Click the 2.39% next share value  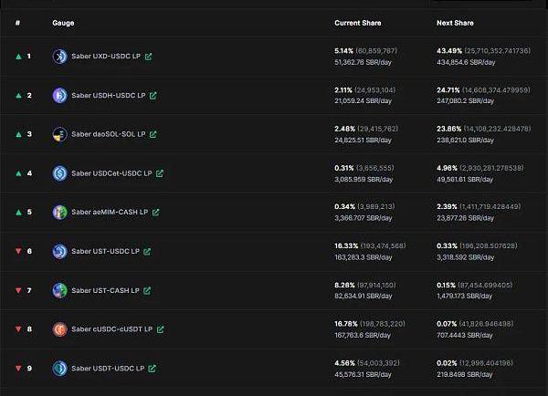447,207
